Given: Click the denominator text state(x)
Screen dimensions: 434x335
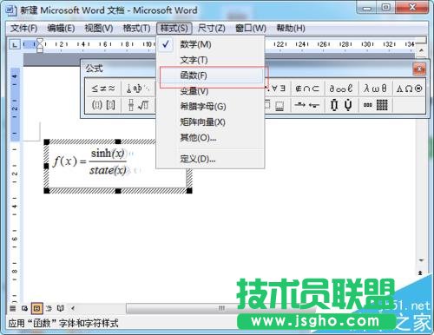Looking at the screenshot, I should pos(108,170).
